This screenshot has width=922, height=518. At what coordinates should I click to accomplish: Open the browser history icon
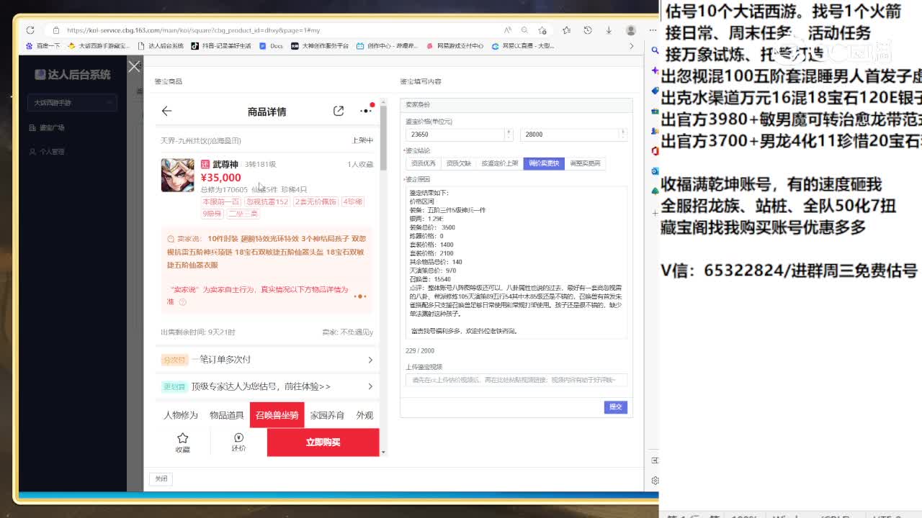tap(588, 30)
